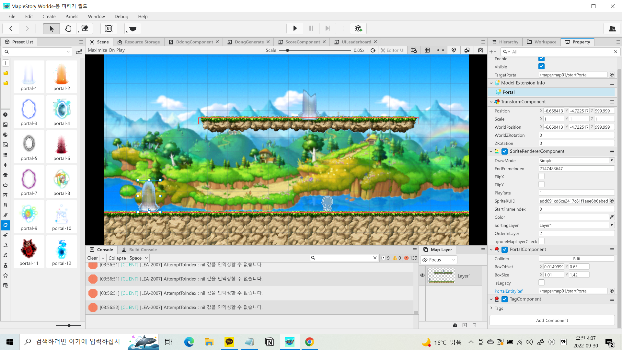The width and height of the screenshot is (622, 350).
Task: Click the console Clear button
Action: [x=92, y=258]
